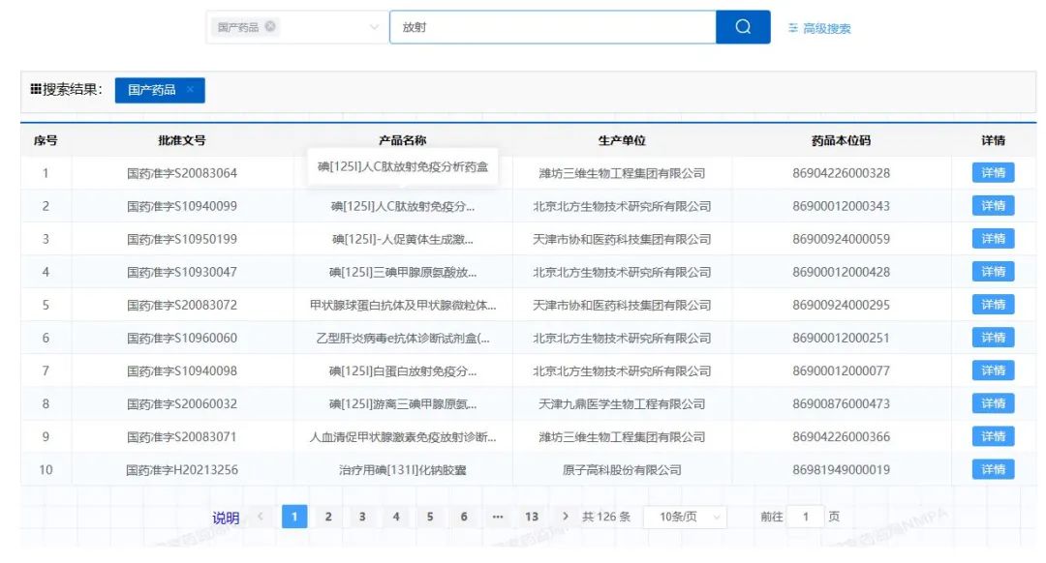Expand the drug category dropdown arrow

(x=374, y=27)
